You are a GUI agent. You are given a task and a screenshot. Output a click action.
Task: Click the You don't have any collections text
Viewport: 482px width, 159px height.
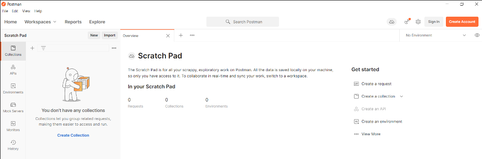point(73,110)
